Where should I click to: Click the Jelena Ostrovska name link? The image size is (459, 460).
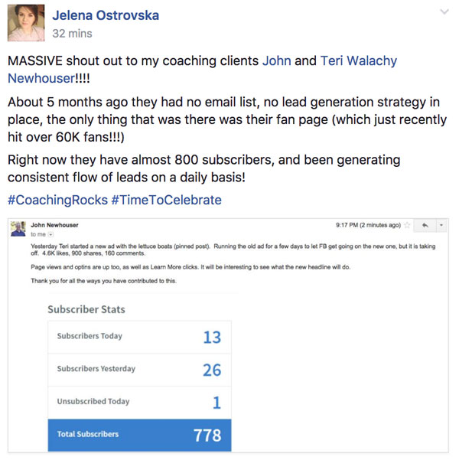coord(106,15)
